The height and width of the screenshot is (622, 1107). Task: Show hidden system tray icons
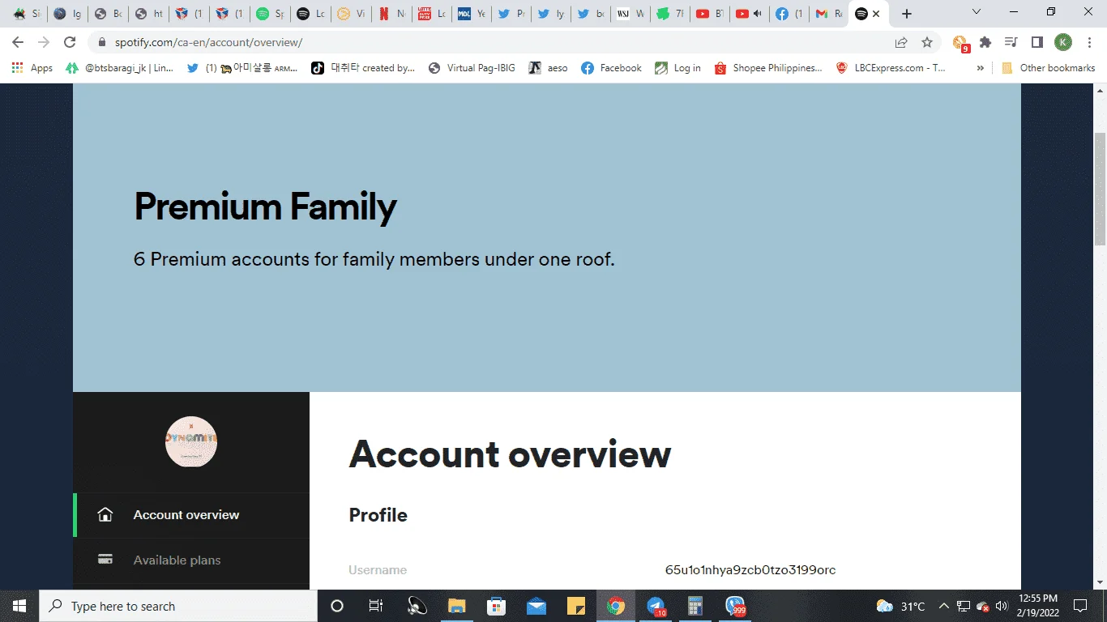[943, 606]
